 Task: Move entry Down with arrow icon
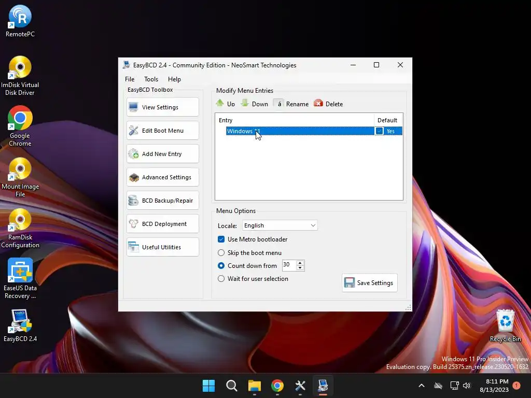pos(254,104)
